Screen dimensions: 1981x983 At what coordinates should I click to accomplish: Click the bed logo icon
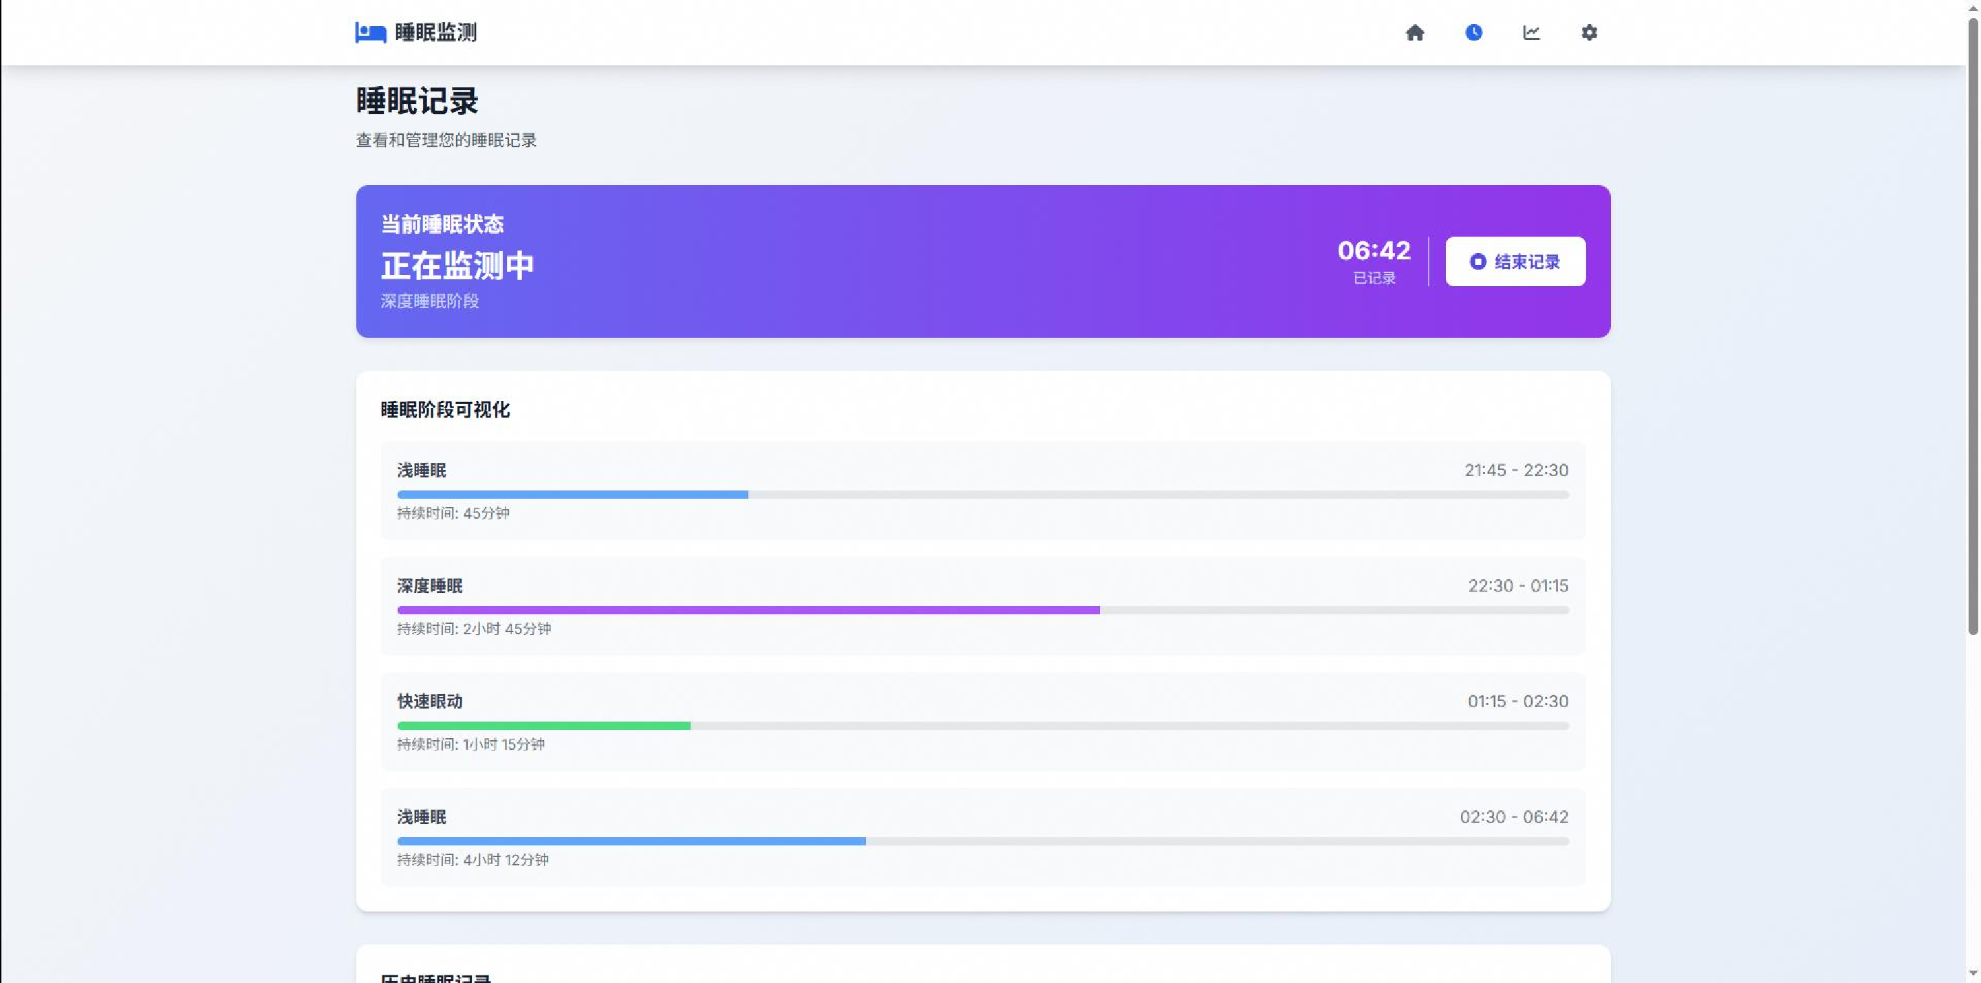coord(370,32)
